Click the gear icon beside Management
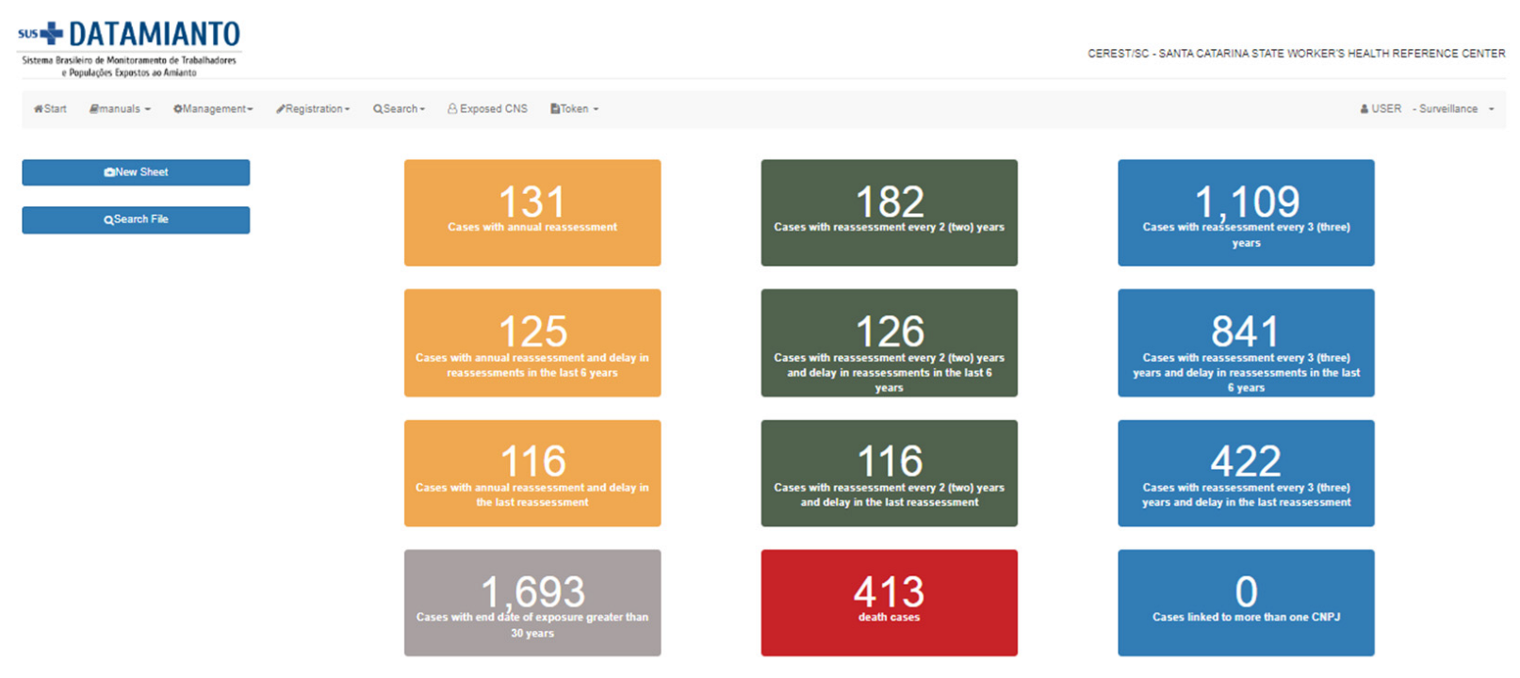Image resolution: width=1520 pixels, height=678 pixels. (x=177, y=109)
